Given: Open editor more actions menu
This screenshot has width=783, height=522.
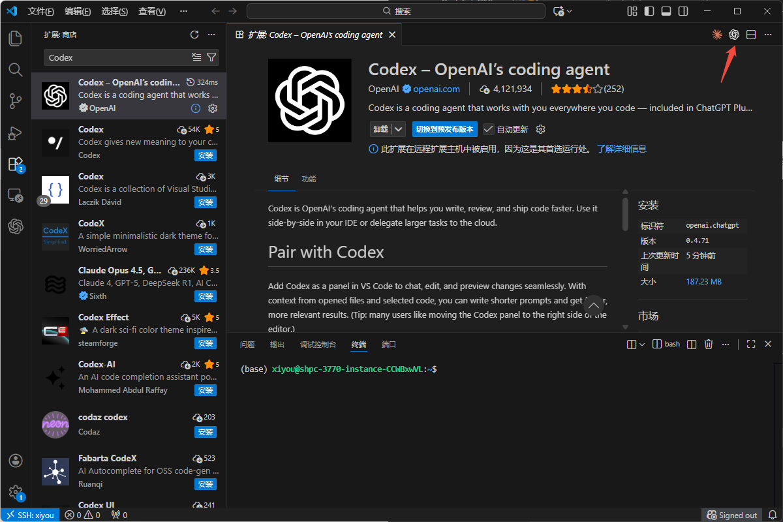Looking at the screenshot, I should click(768, 35).
